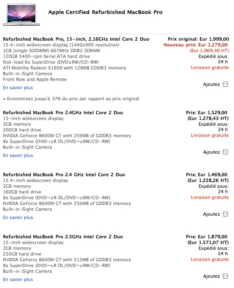Click the MacBook Pro product thumbnail image
The width and height of the screenshot is (234, 288).
click(21, 14)
